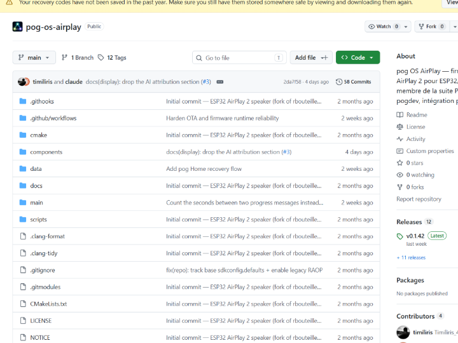Click the NOTICE file icon
Image resolution: width=458 pixels, height=343 pixels.
[23, 337]
